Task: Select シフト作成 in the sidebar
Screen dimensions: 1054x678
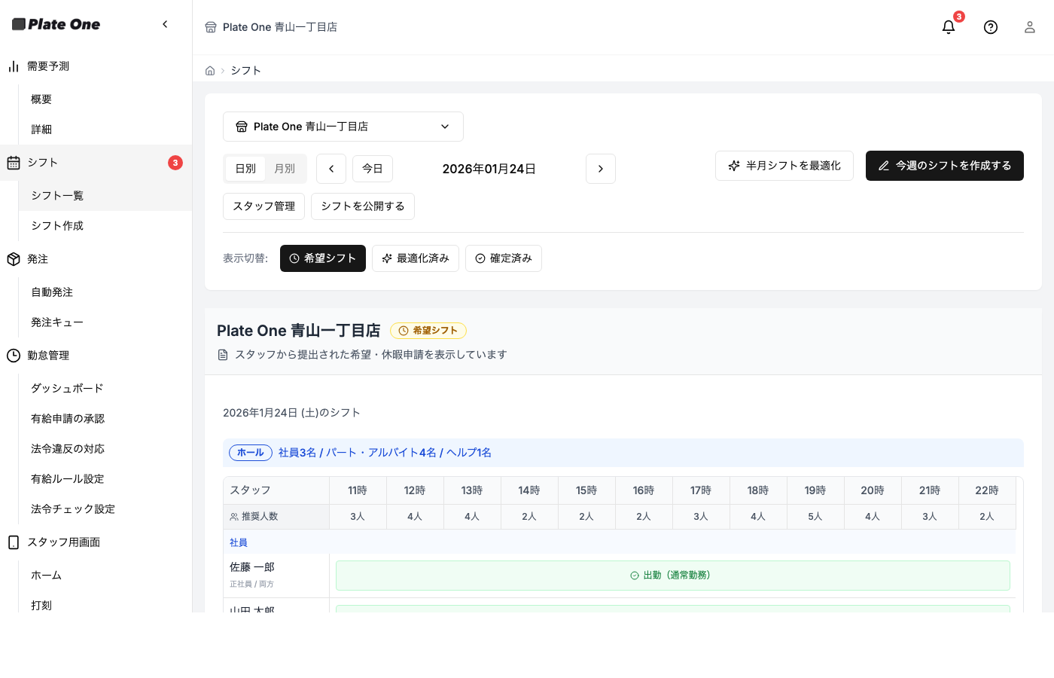Action: pyautogui.click(x=57, y=226)
